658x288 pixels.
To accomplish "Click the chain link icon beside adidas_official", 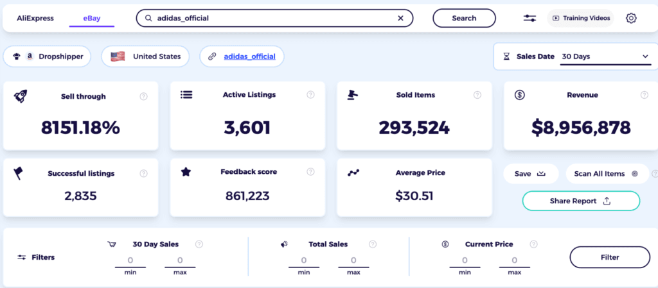I will (212, 56).
